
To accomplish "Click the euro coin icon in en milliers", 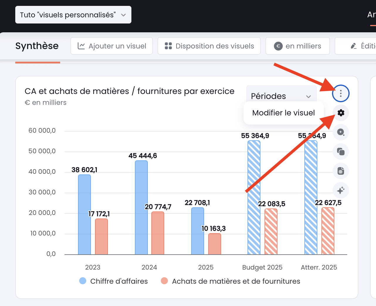I will click(x=278, y=46).
